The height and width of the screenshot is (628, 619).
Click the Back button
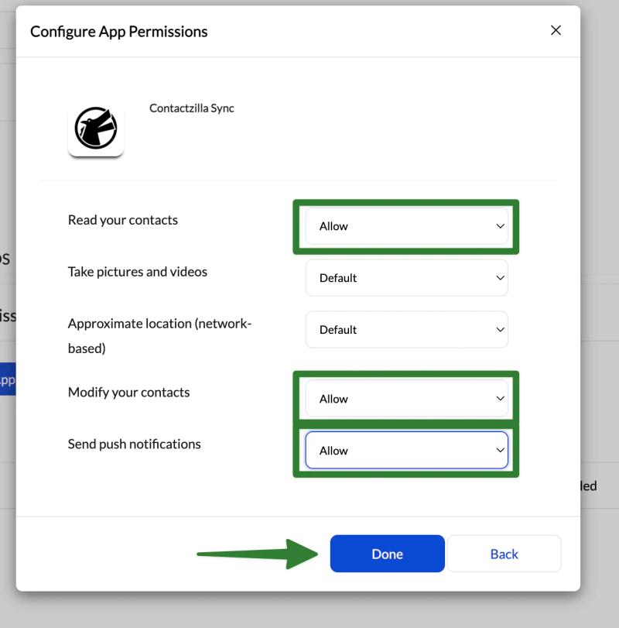504,554
